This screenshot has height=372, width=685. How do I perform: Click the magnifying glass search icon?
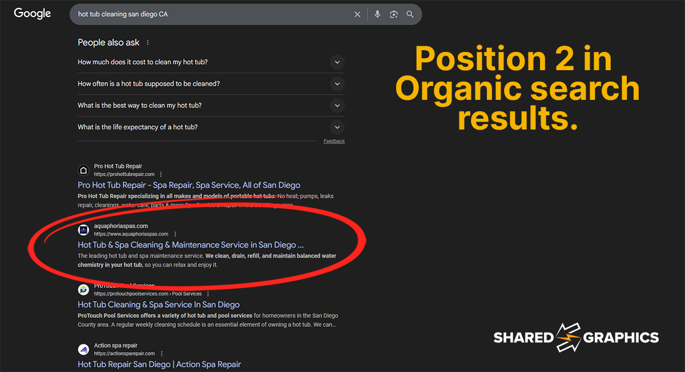pyautogui.click(x=410, y=14)
